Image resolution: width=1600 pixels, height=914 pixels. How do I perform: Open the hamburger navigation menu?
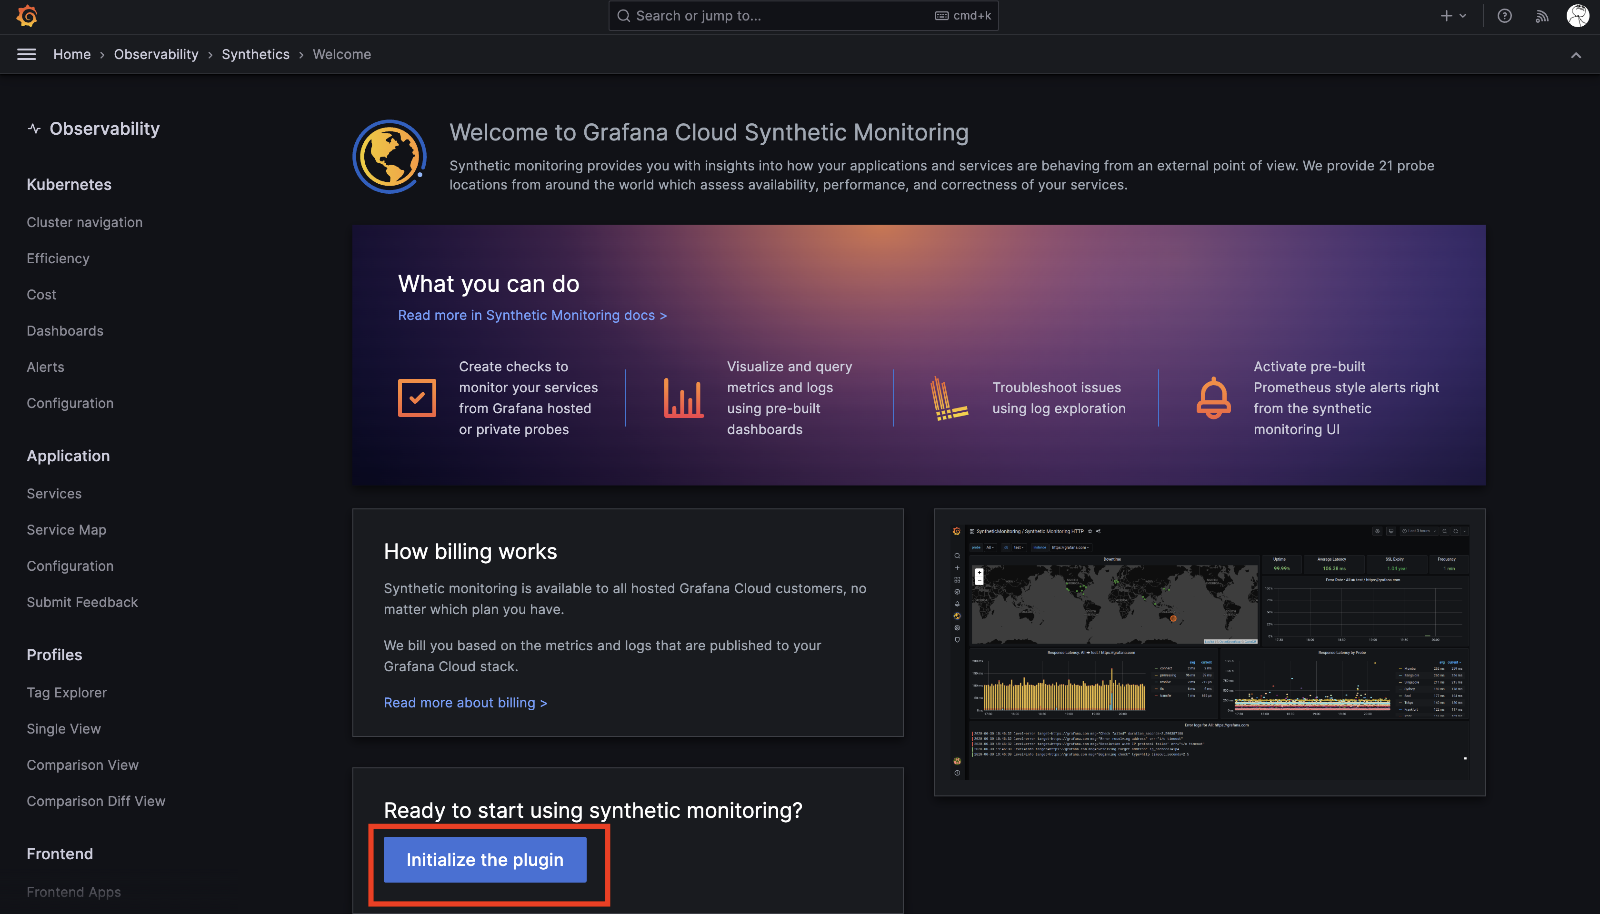(x=26, y=55)
